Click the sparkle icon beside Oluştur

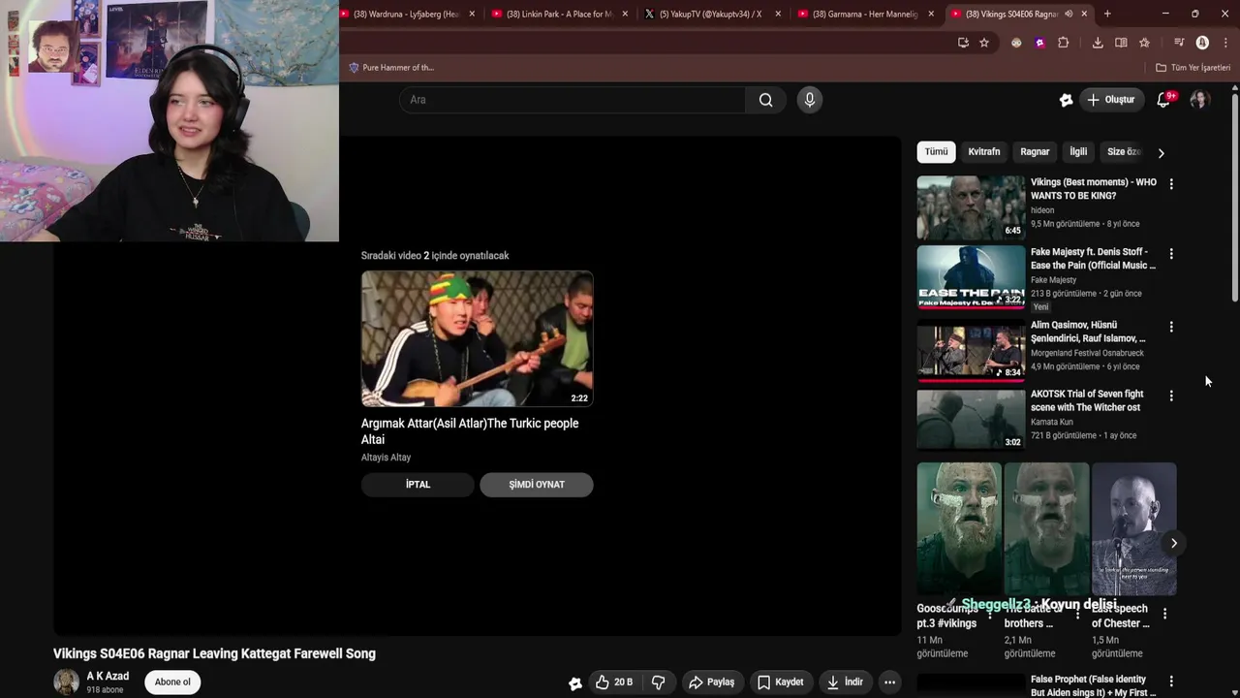coord(1067,100)
